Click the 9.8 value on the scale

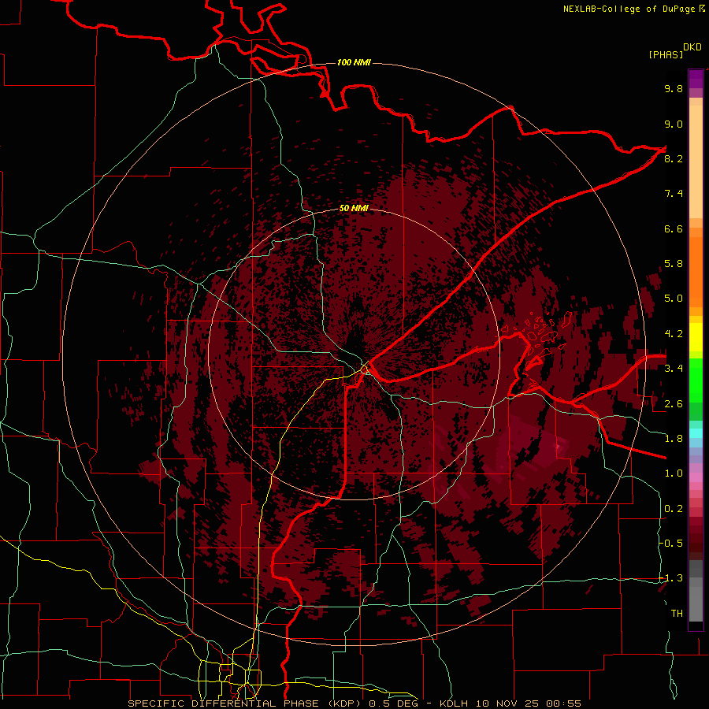[x=674, y=88]
